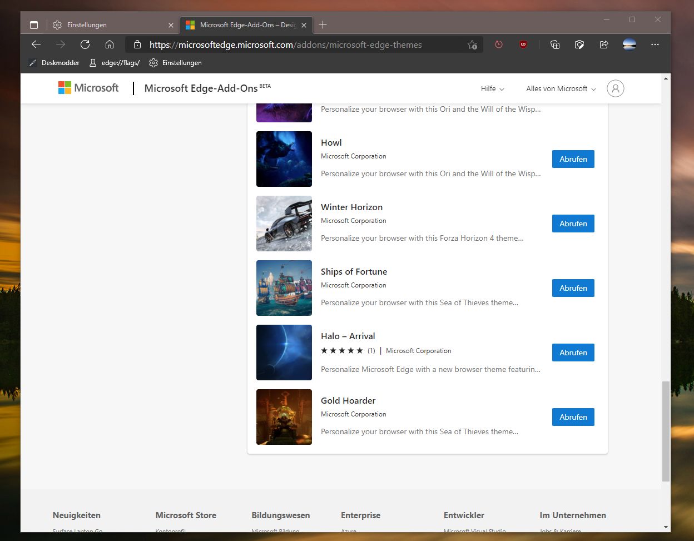Open the tab actions menu icon
The image size is (694, 541).
(34, 25)
